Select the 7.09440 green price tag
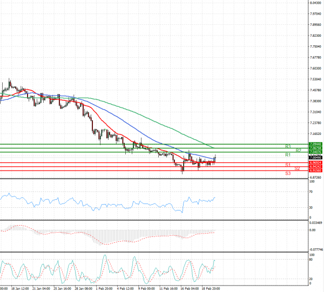 point(315,144)
